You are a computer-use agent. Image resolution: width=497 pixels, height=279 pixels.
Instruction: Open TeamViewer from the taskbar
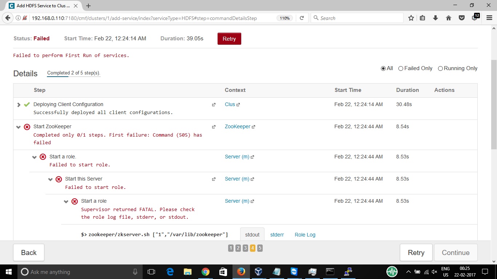pos(294,271)
